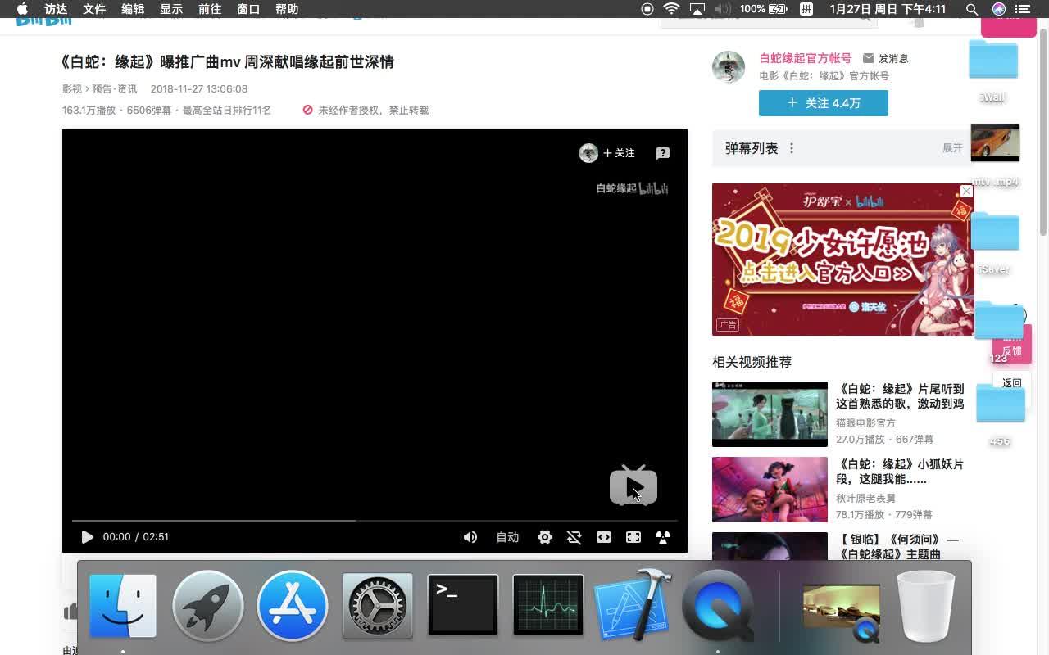
Task: Open Activity Monitor in the Dock
Action: (x=548, y=606)
